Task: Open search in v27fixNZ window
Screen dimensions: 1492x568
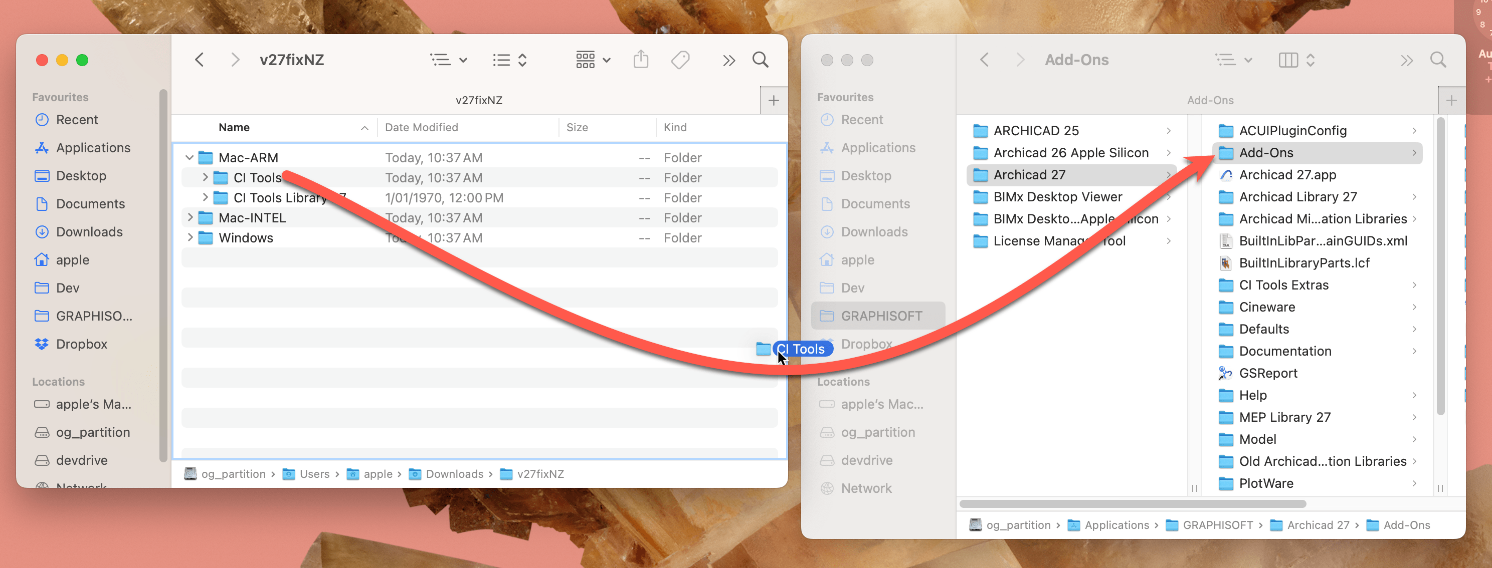Action: [x=760, y=60]
